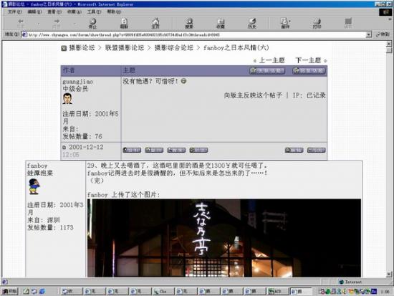Click the greyed-out toolbar icon right of 打印

coord(348,23)
